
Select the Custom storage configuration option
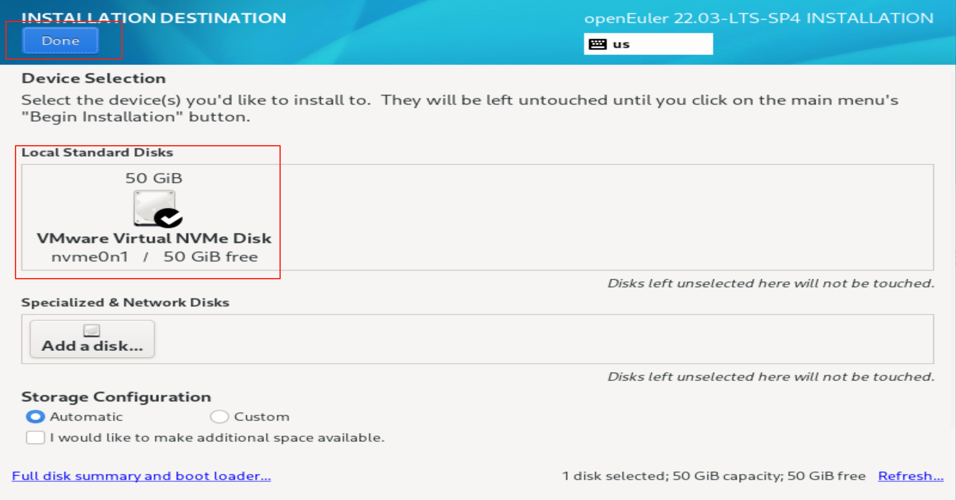220,417
